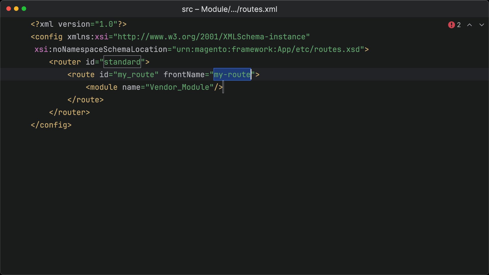Jump to previous highlighted error arrow
Viewport: 489px width, 275px height.
469,25
